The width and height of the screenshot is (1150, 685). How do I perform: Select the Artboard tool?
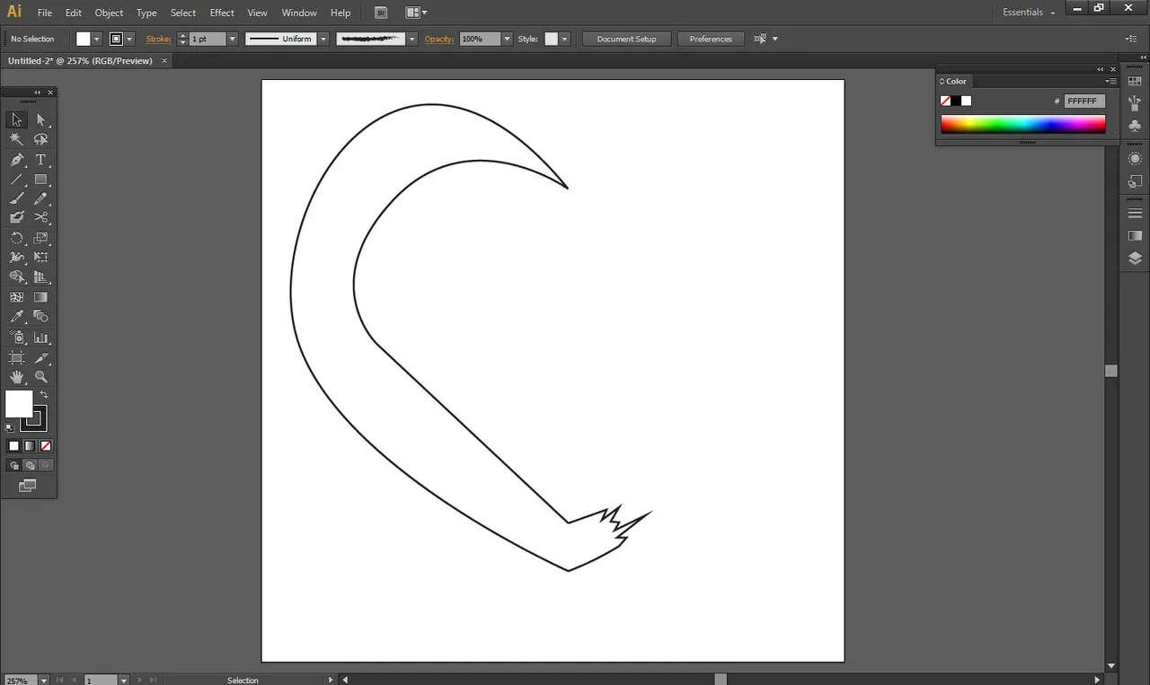click(17, 358)
